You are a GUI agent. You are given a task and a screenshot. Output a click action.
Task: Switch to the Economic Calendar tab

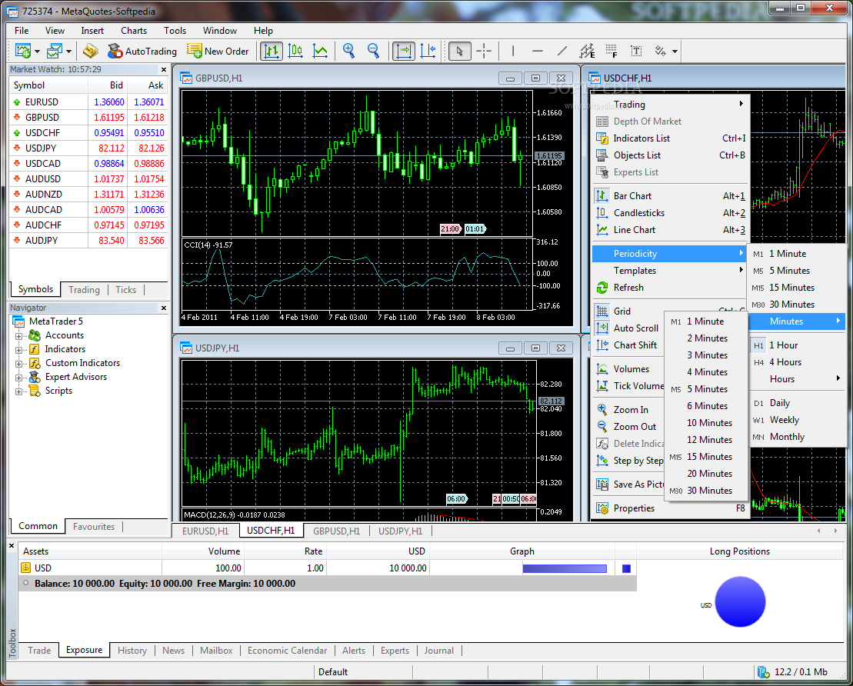287,650
